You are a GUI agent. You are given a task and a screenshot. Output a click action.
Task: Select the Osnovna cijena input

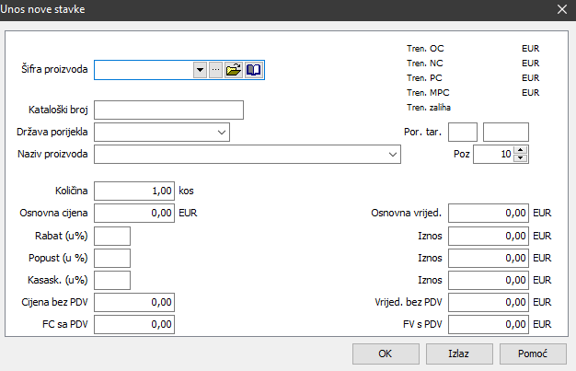133,213
